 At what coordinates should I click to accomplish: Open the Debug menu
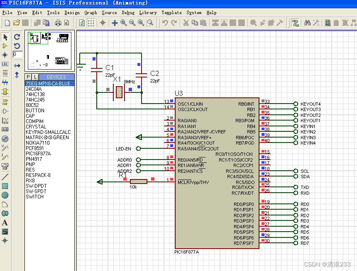point(128,13)
